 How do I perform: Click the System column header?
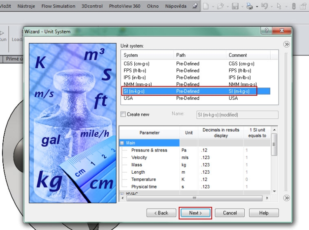pos(147,55)
